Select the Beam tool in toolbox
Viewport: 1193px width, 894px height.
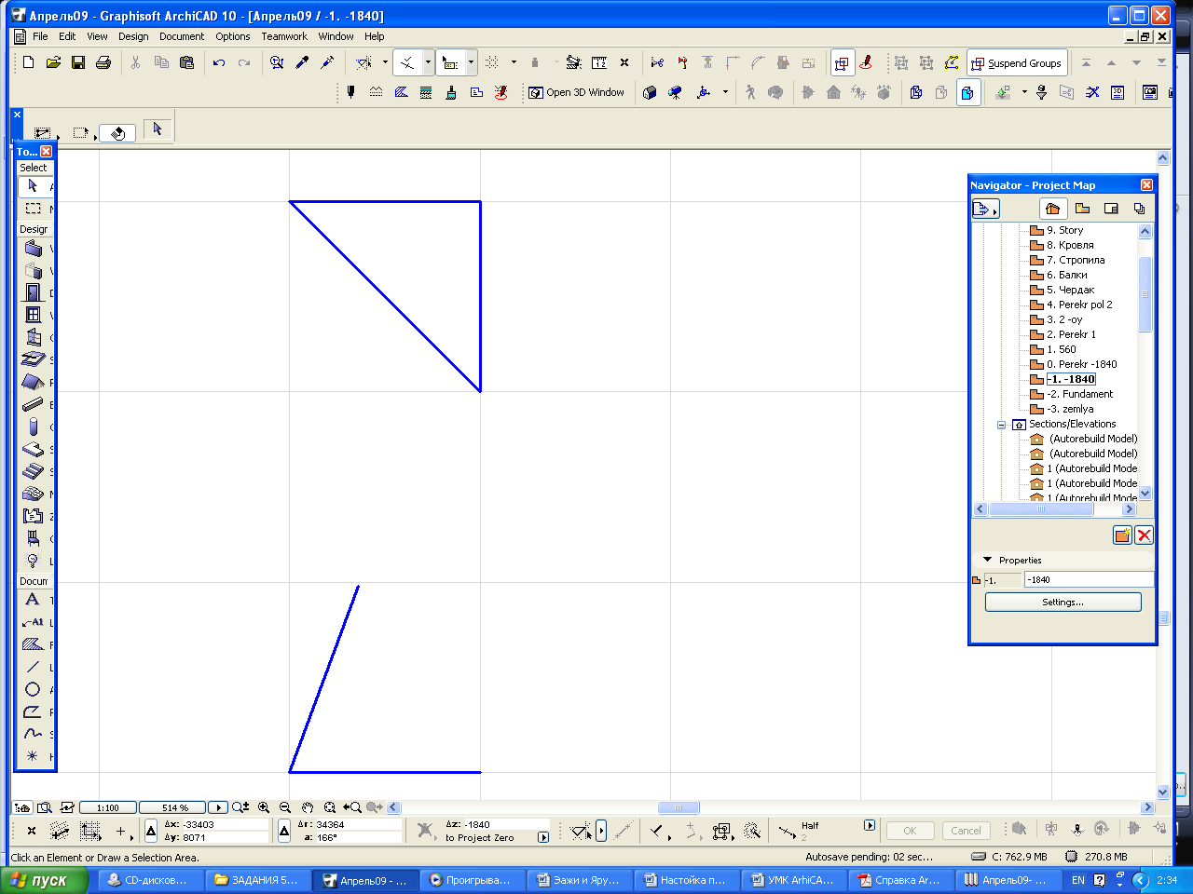pyautogui.click(x=33, y=404)
